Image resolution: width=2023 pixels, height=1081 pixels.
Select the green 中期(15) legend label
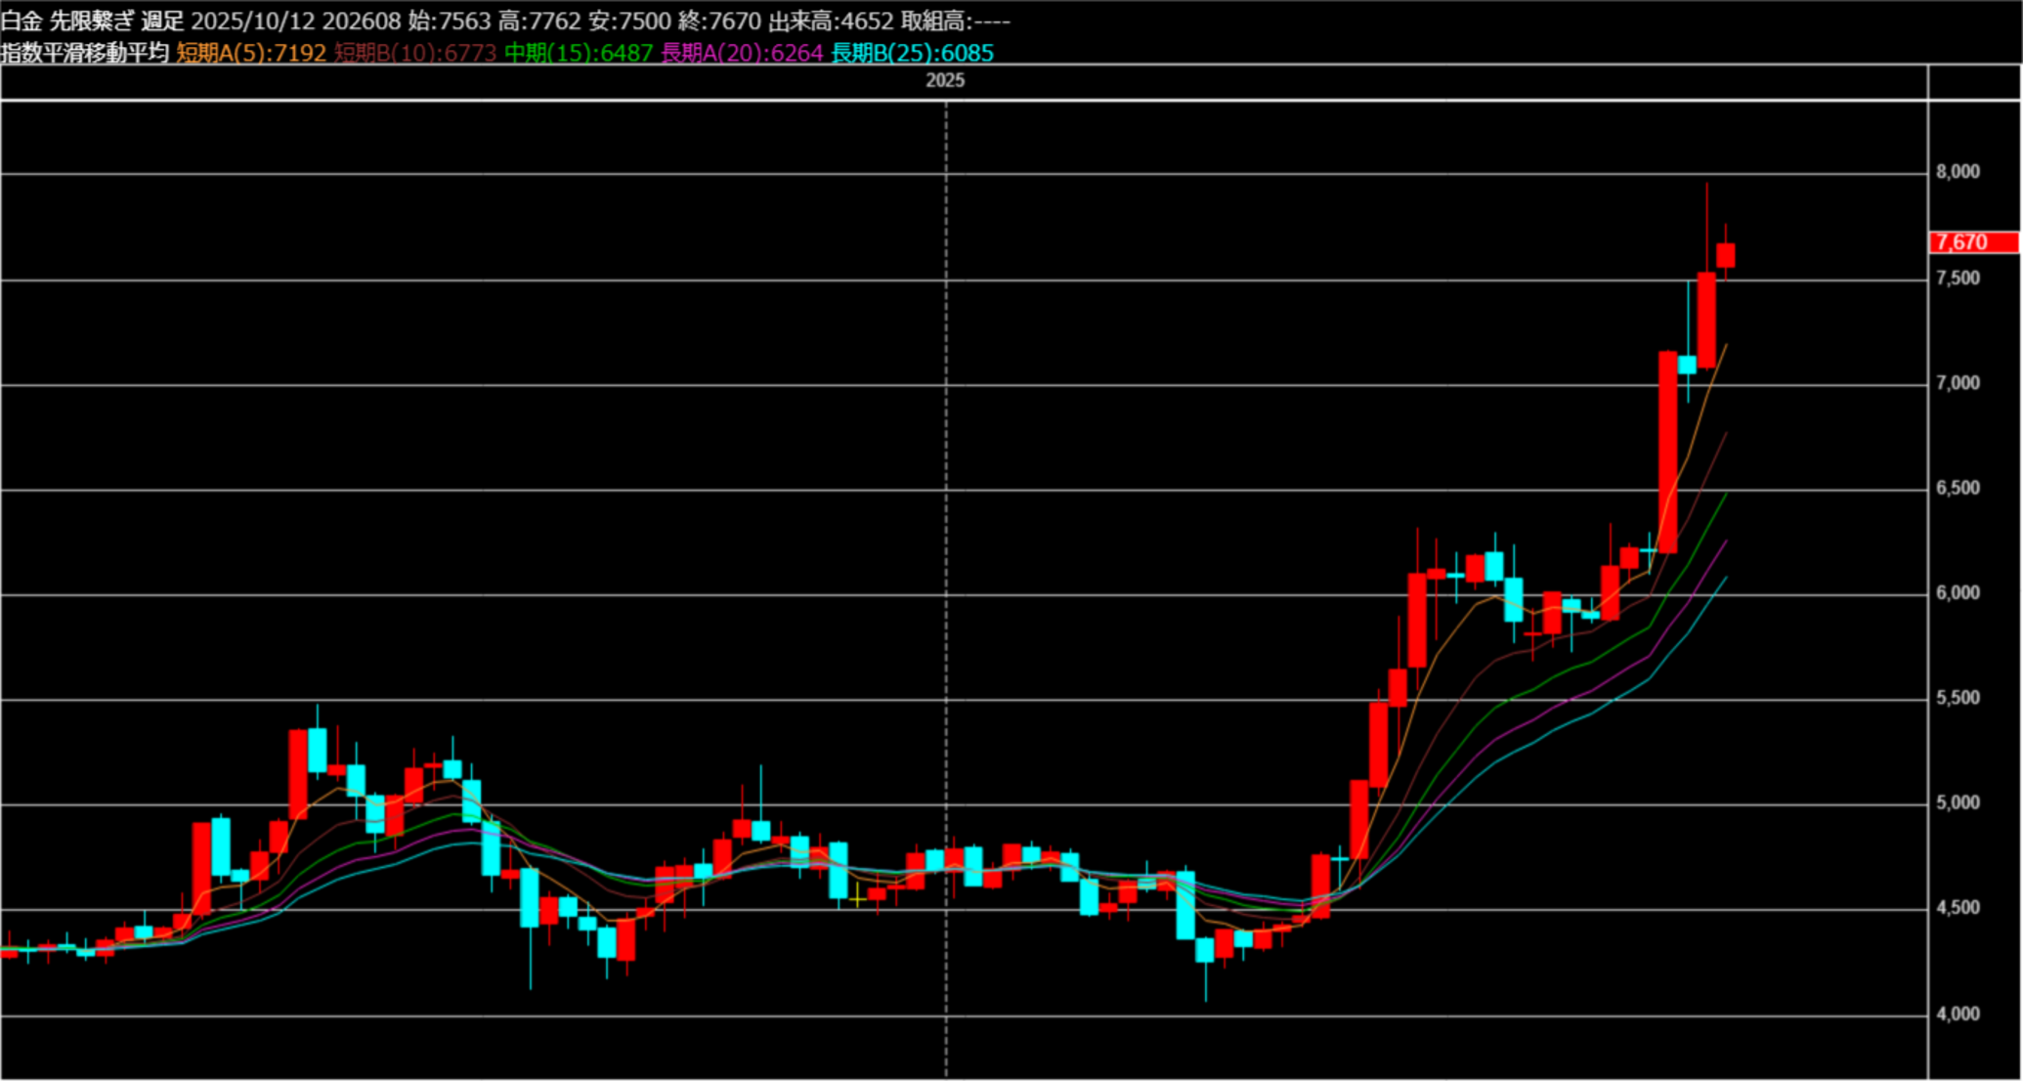pyautogui.click(x=579, y=53)
